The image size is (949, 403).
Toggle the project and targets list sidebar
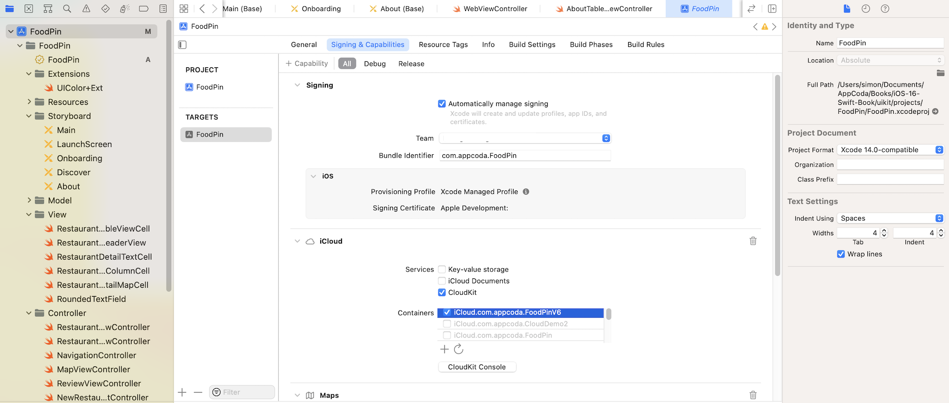(x=182, y=45)
